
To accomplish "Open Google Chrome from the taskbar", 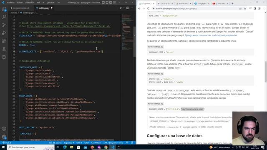I will pos(106,147).
